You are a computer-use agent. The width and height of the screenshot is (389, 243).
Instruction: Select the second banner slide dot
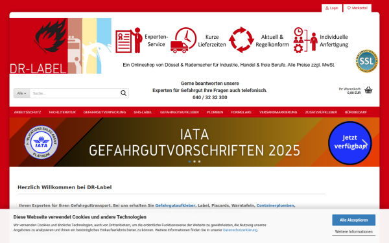[194, 161]
